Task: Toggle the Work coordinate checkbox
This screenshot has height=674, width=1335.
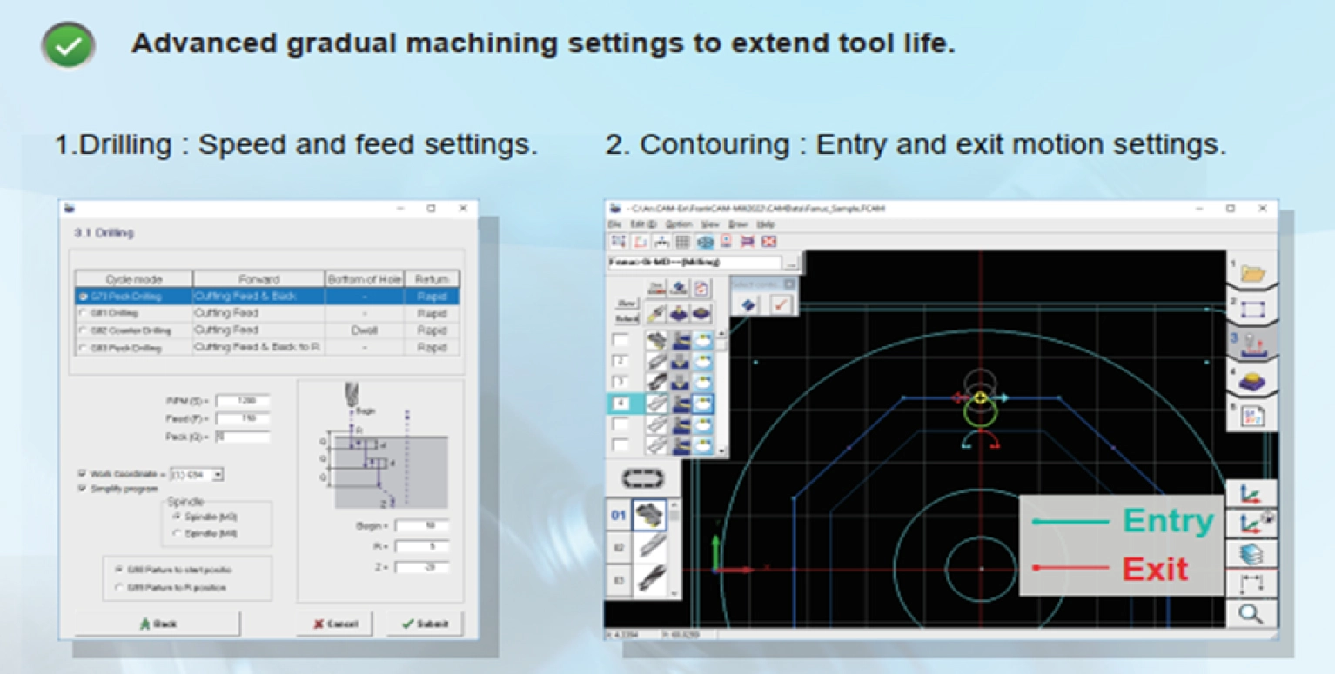Action: click(82, 474)
